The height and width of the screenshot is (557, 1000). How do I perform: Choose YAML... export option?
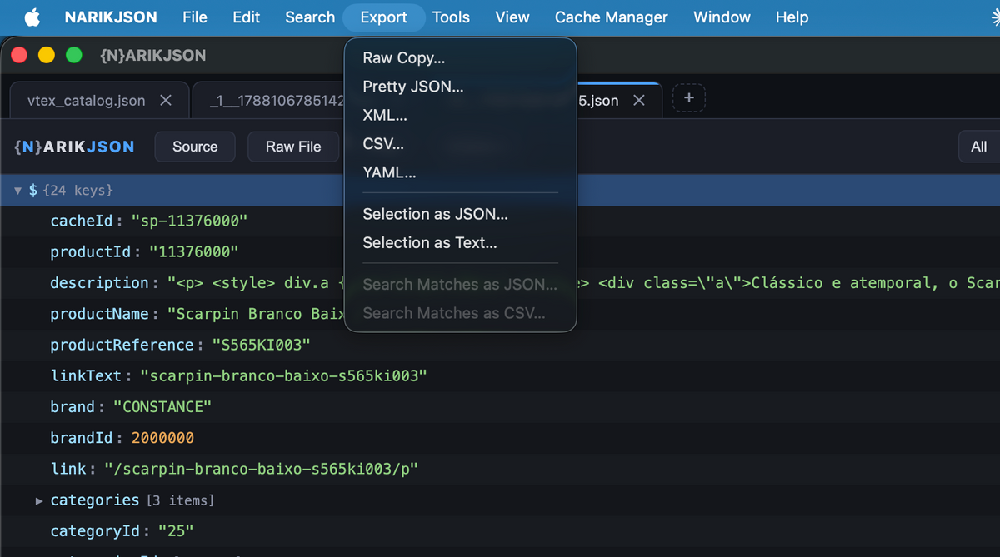pyautogui.click(x=461, y=173)
